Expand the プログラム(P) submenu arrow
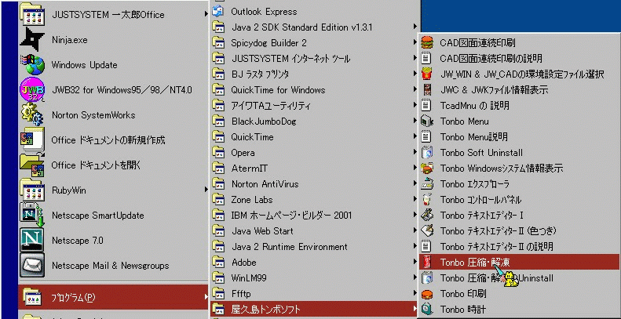The width and height of the screenshot is (621, 319). coord(206,297)
